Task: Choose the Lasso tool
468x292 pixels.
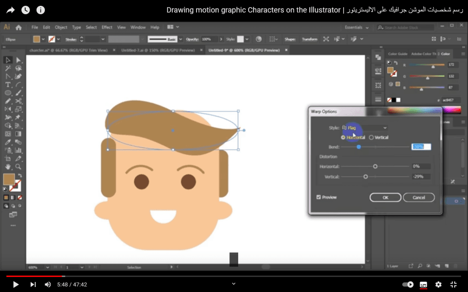Action: click(18, 68)
